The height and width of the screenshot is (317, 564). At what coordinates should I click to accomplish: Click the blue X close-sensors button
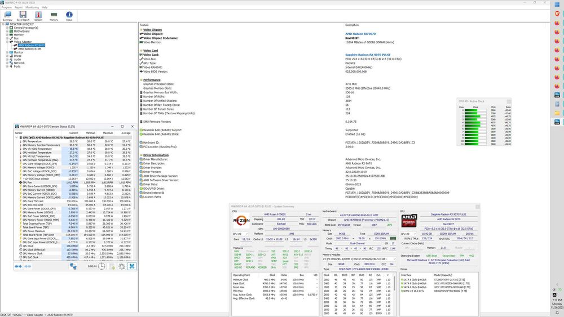coord(131,266)
